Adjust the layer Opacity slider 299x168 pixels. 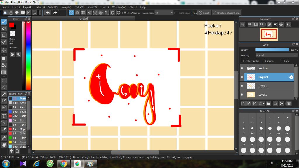pyautogui.click(x=272, y=50)
